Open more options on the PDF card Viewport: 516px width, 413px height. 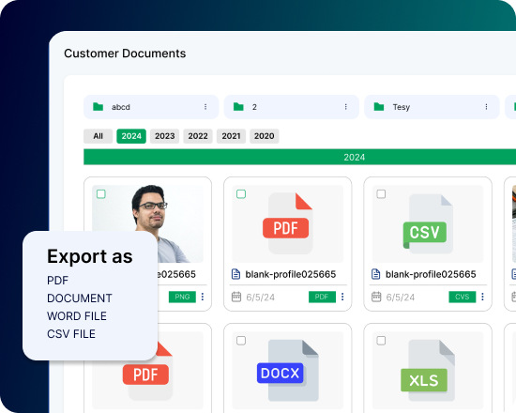click(x=342, y=297)
